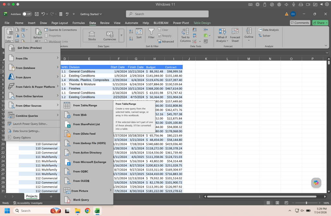
Task: Expand the From Database submenu
Action: coord(33,68)
